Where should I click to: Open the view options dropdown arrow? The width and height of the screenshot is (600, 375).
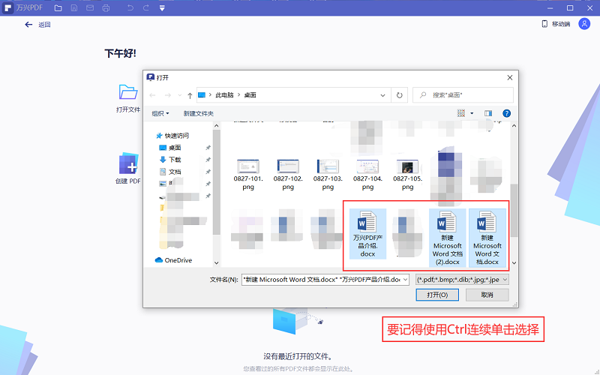472,113
